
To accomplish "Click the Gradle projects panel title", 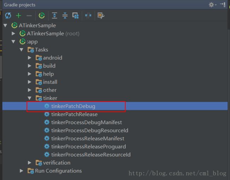I will [x=20, y=5].
